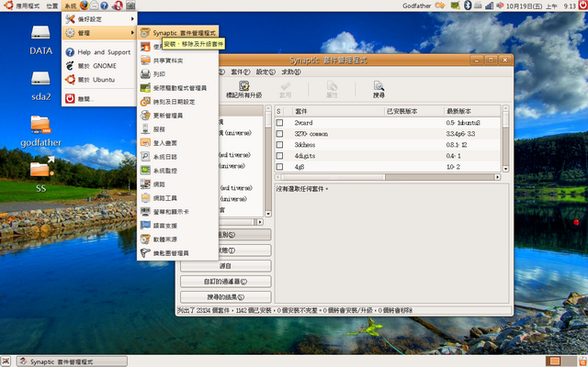
Task: Click the Bluetooth icon in system tray
Action: click(468, 6)
